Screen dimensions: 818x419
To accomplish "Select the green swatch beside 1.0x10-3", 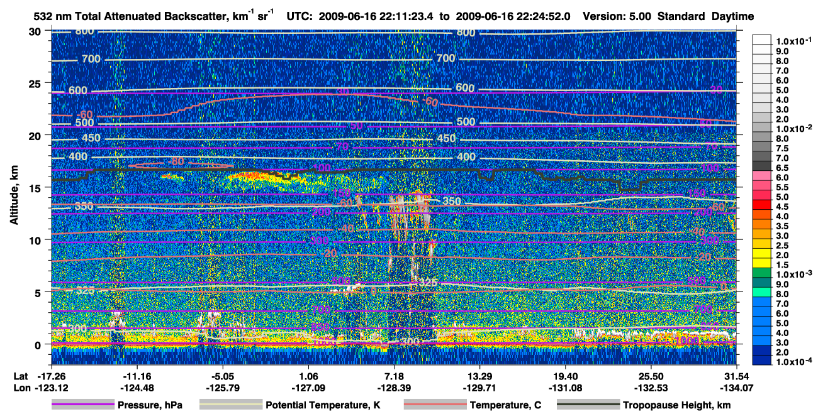I will tap(762, 274).
